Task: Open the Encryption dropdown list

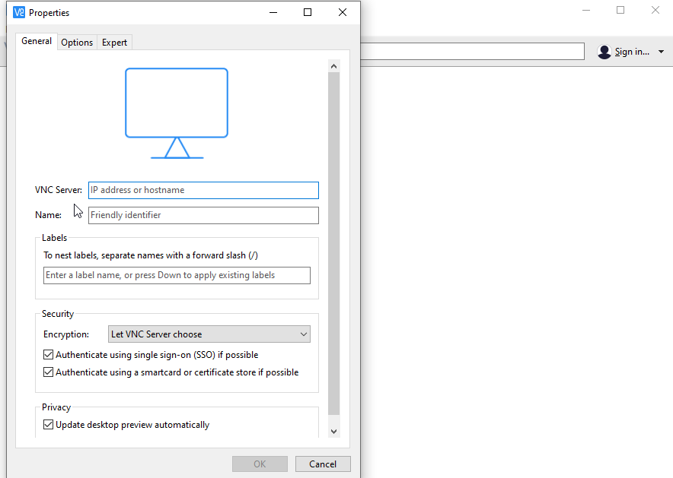Action: [x=209, y=334]
